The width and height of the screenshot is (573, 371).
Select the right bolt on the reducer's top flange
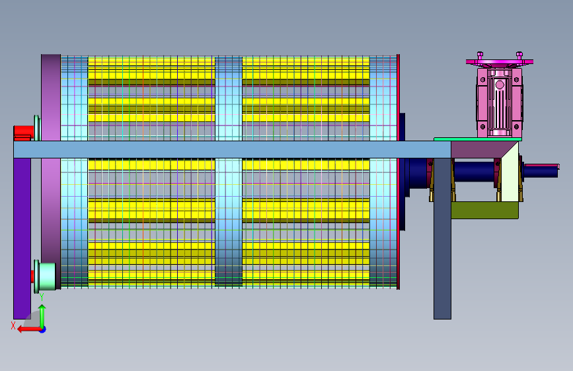click(519, 55)
